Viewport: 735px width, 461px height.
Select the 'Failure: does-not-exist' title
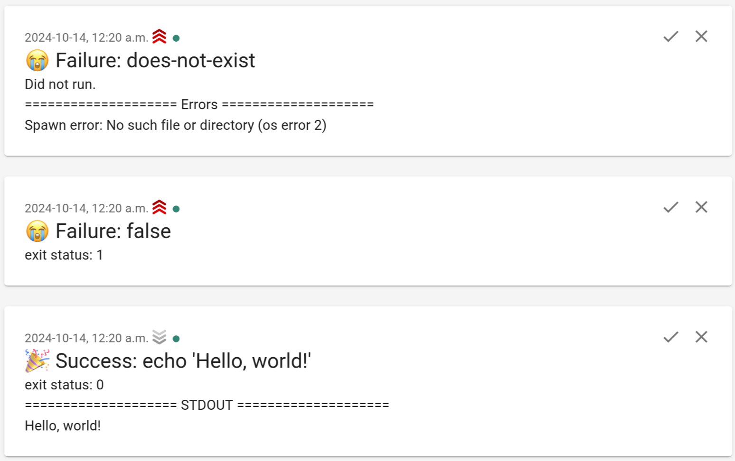[155, 60]
